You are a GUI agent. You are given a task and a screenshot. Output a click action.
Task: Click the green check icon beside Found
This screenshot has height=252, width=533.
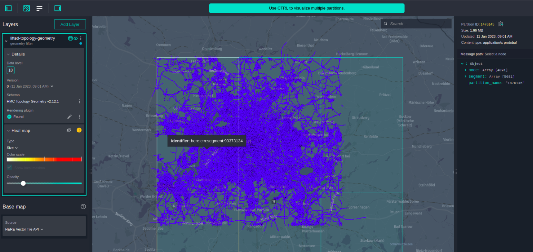click(9, 117)
